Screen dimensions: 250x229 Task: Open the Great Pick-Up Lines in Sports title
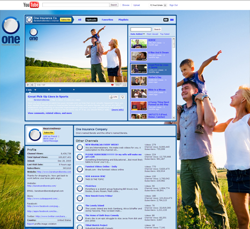(x=48, y=96)
